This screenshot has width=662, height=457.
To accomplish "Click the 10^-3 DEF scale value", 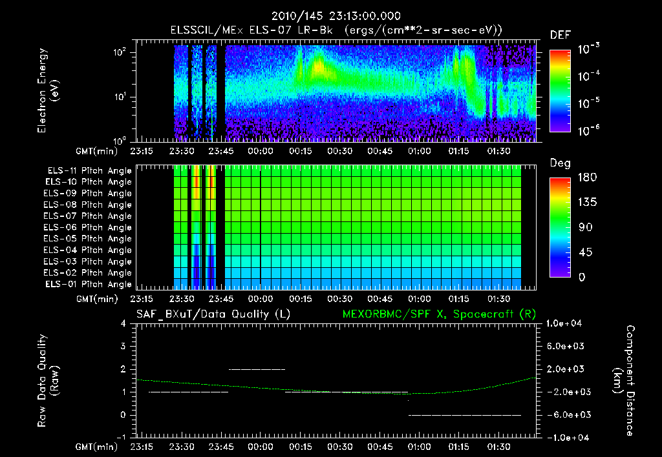I will pyautogui.click(x=588, y=49).
